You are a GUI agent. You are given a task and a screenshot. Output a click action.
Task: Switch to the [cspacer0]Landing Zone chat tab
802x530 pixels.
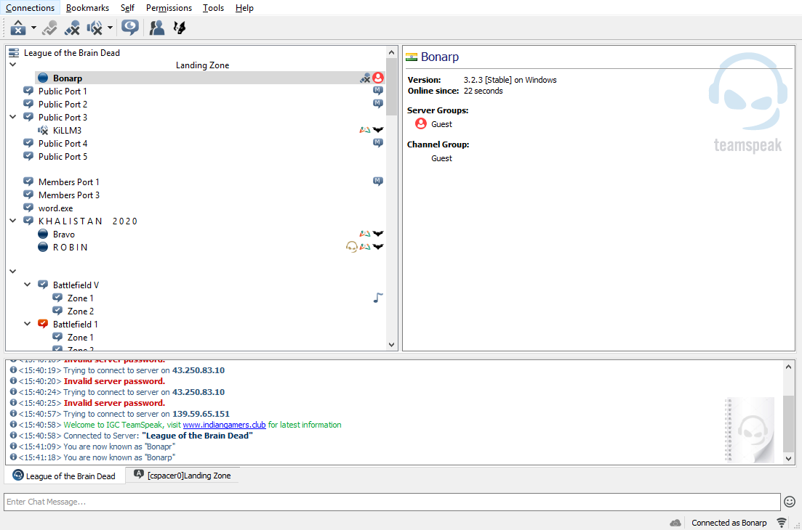pyautogui.click(x=182, y=476)
